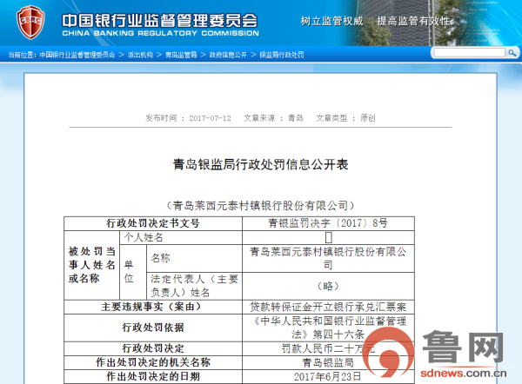The width and height of the screenshot is (522, 384).
Task: Click the 行政处罚依据 cell
Action: 153,328
